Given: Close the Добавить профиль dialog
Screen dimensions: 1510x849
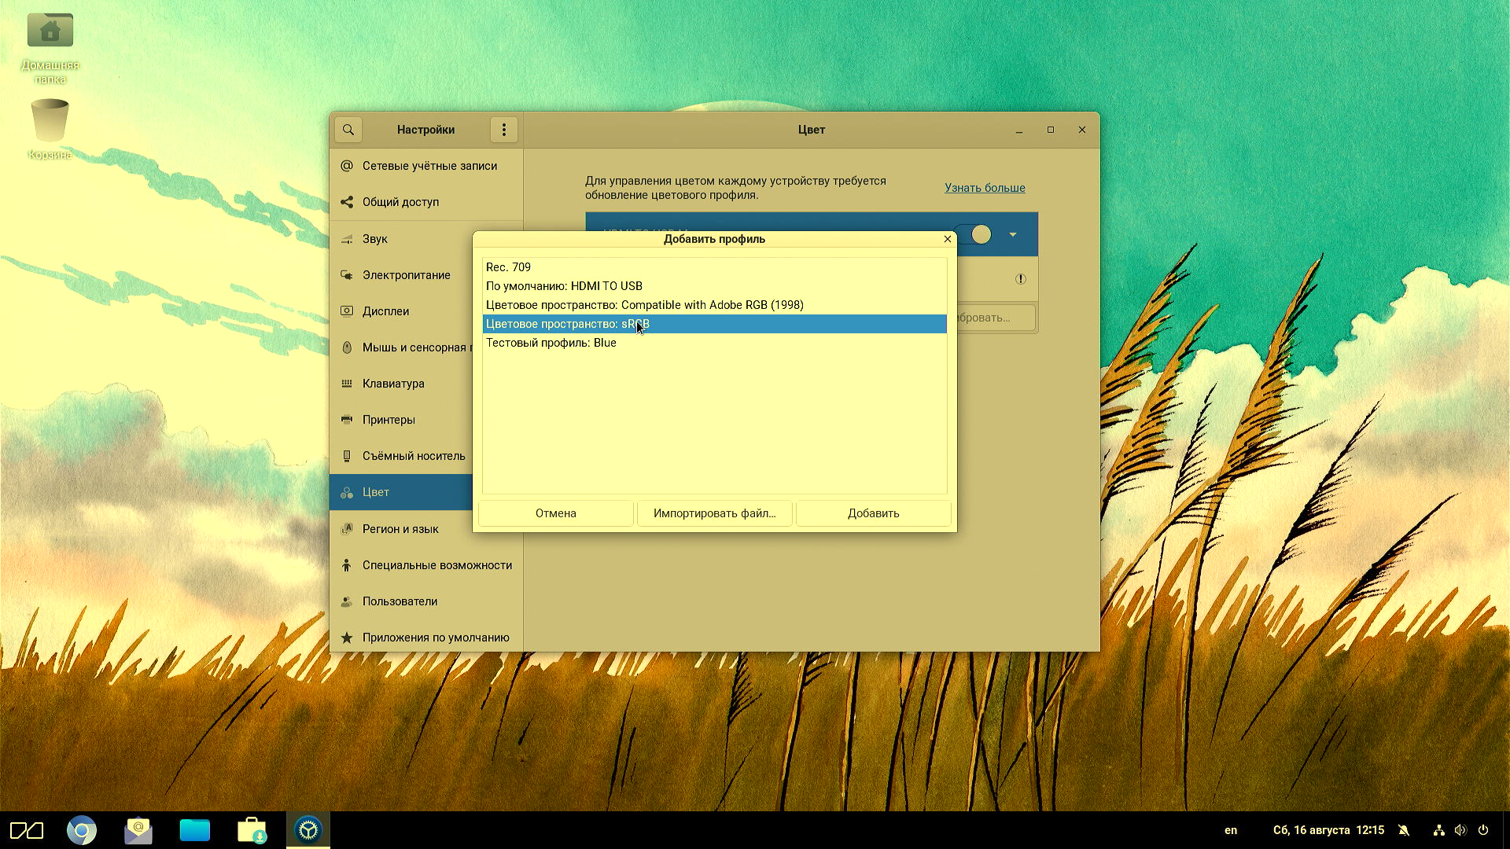Looking at the screenshot, I should [x=947, y=239].
